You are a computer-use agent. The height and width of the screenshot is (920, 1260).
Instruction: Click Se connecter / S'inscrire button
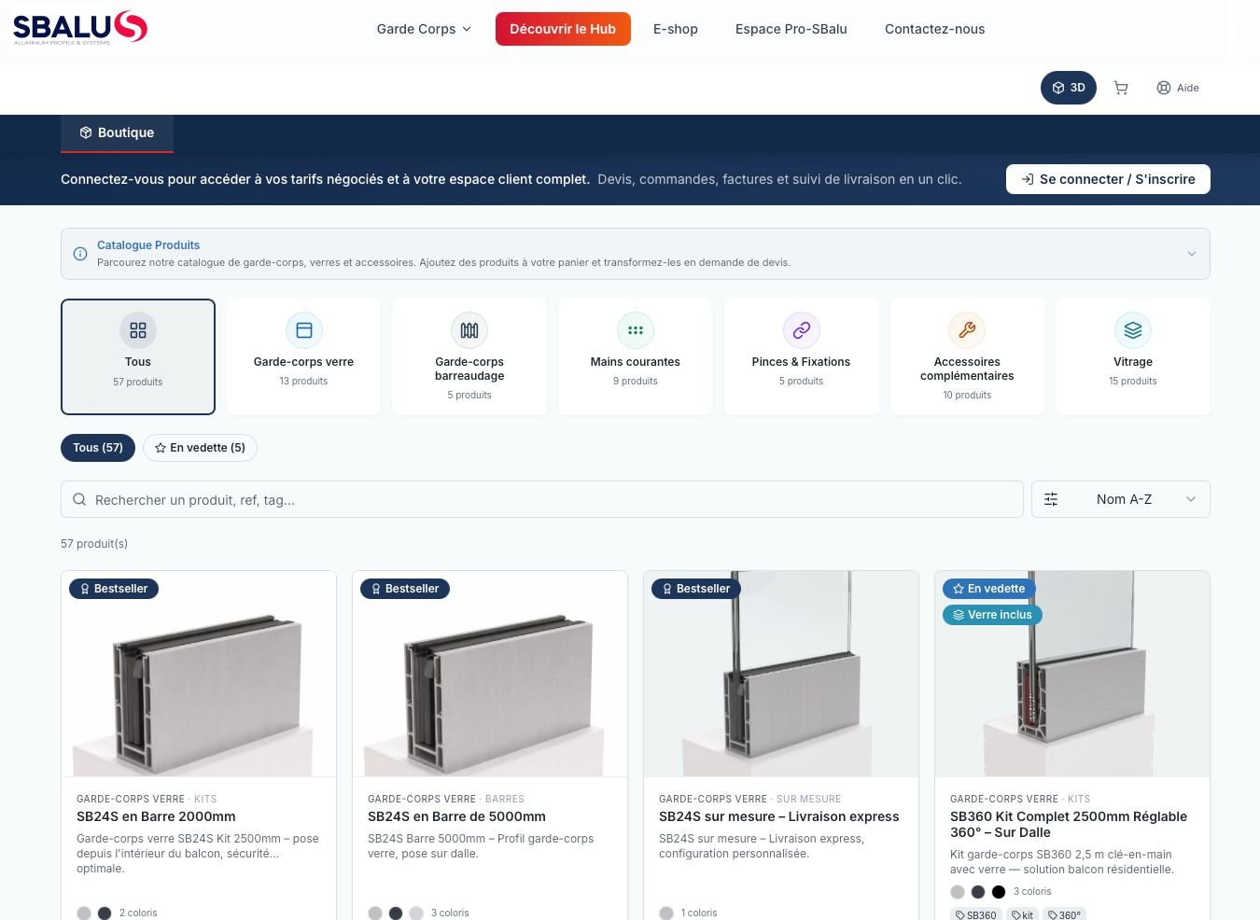pyautogui.click(x=1108, y=179)
